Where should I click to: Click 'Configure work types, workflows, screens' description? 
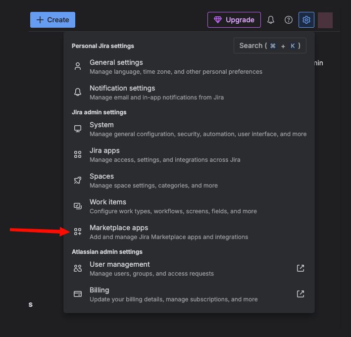coord(173,211)
